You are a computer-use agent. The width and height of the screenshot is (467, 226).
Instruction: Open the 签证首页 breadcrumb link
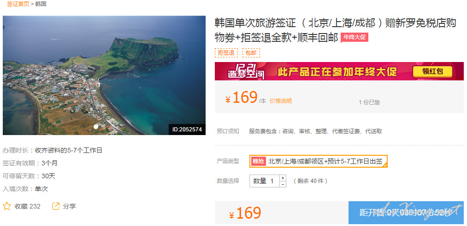[x=18, y=4]
